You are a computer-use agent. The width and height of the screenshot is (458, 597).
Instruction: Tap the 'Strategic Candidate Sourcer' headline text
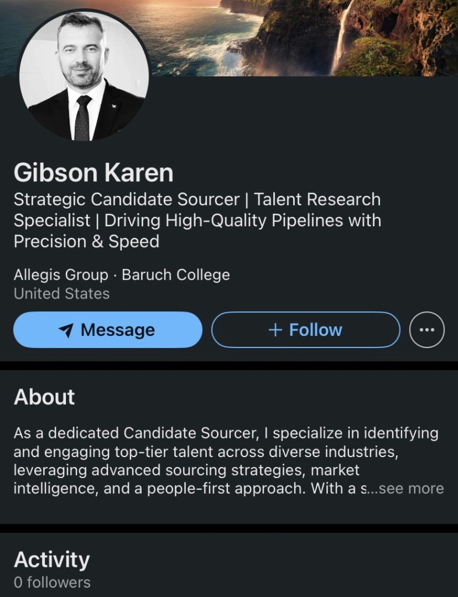tap(126, 199)
